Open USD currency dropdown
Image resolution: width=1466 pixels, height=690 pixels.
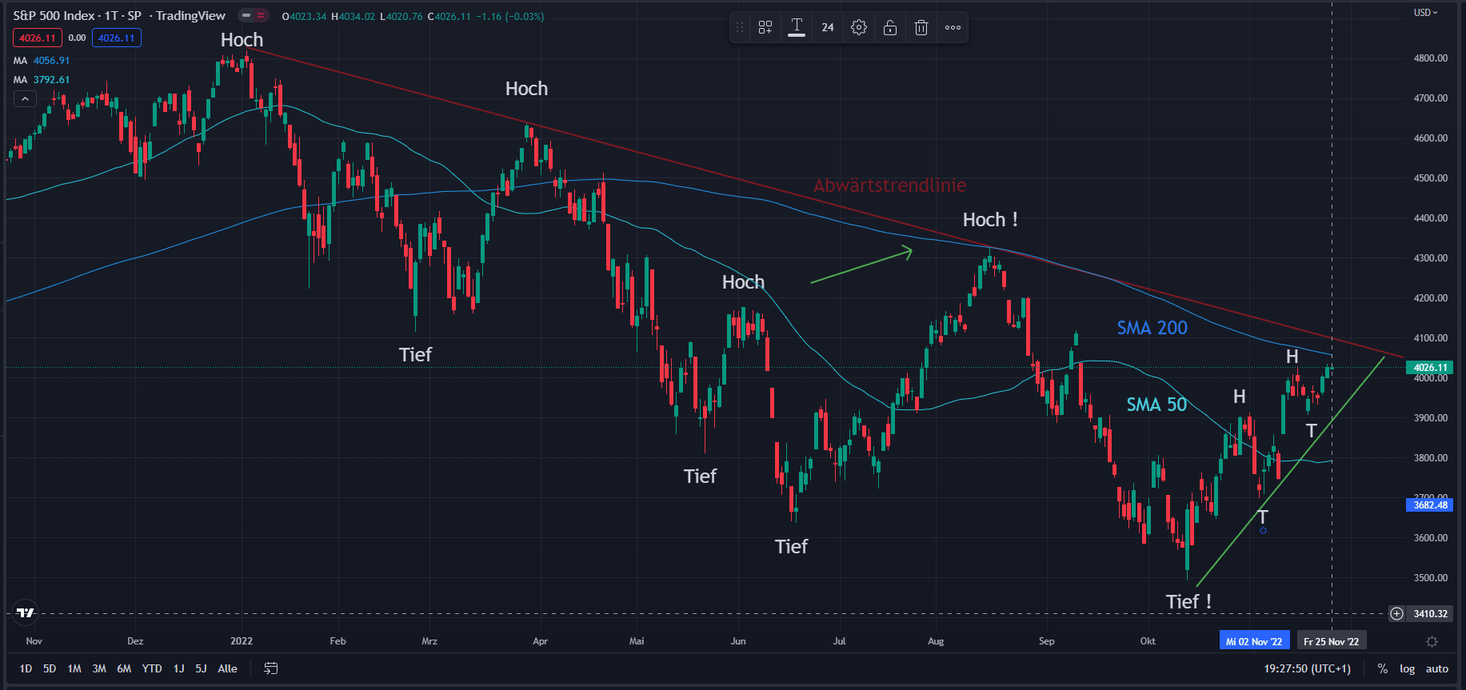(x=1426, y=13)
